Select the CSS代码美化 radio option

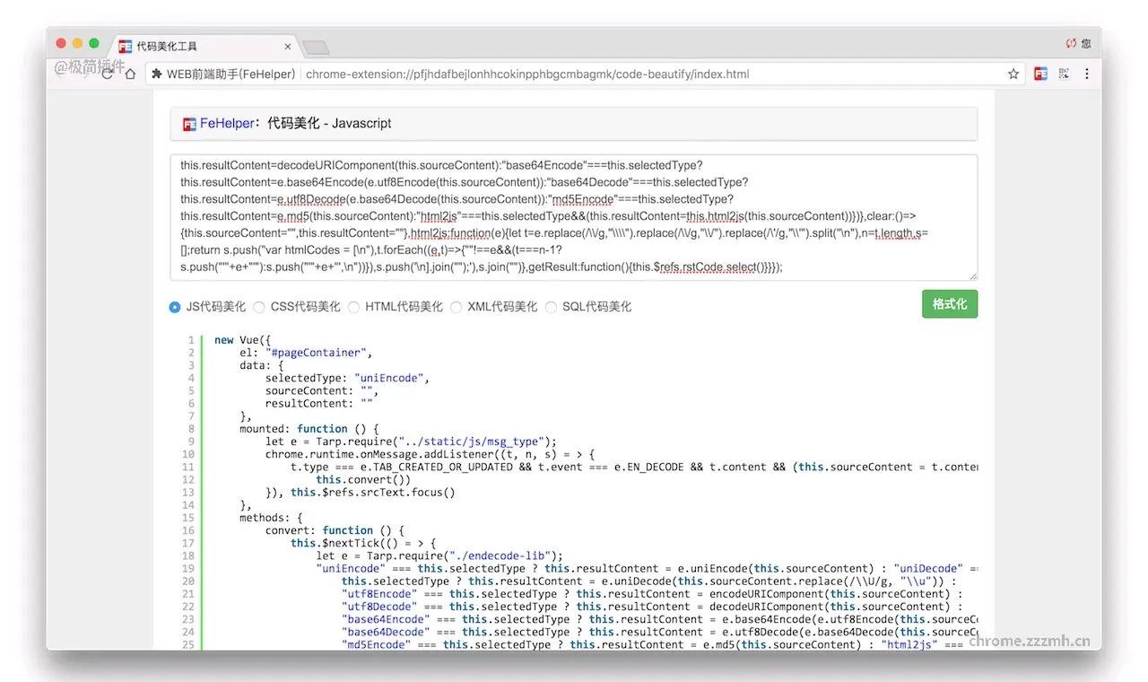pos(259,307)
